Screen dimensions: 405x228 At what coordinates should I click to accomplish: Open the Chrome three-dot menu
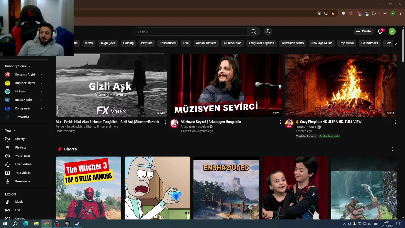pyautogui.click(x=400, y=13)
